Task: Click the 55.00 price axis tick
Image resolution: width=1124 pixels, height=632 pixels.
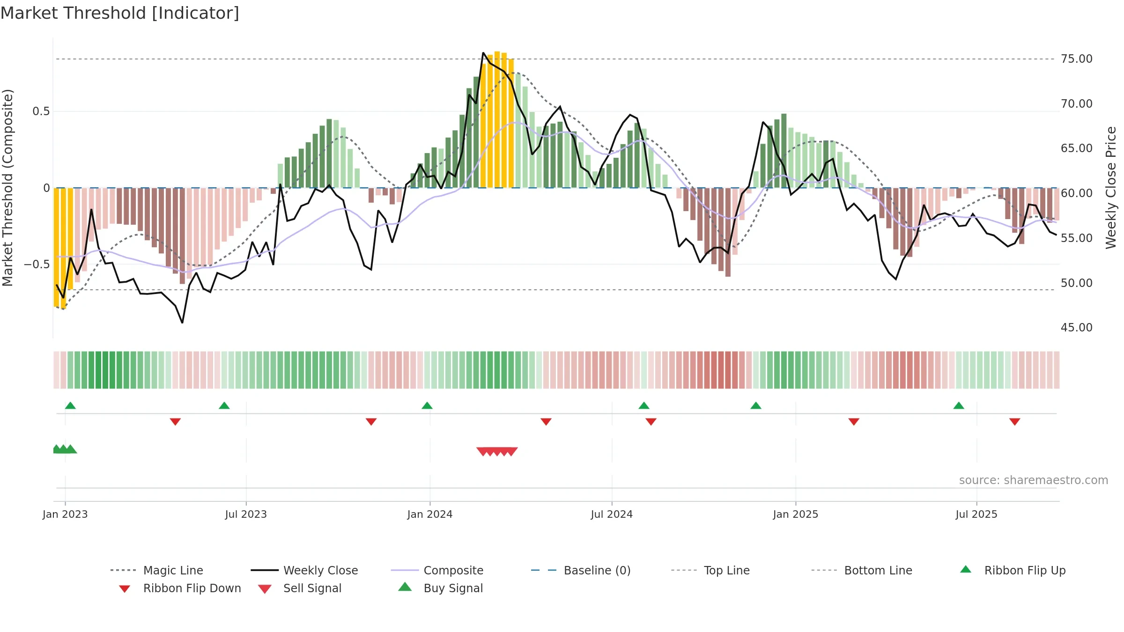Action: coord(1077,238)
